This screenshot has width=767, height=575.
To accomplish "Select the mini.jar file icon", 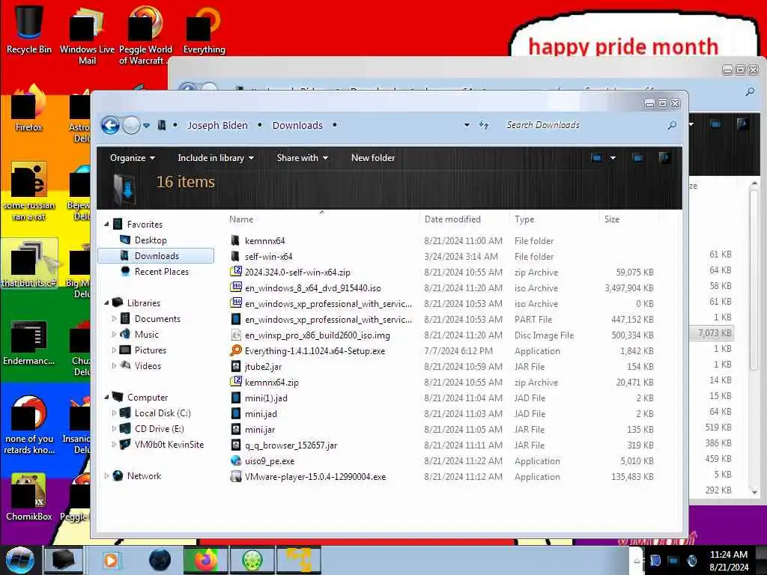I will pos(236,429).
